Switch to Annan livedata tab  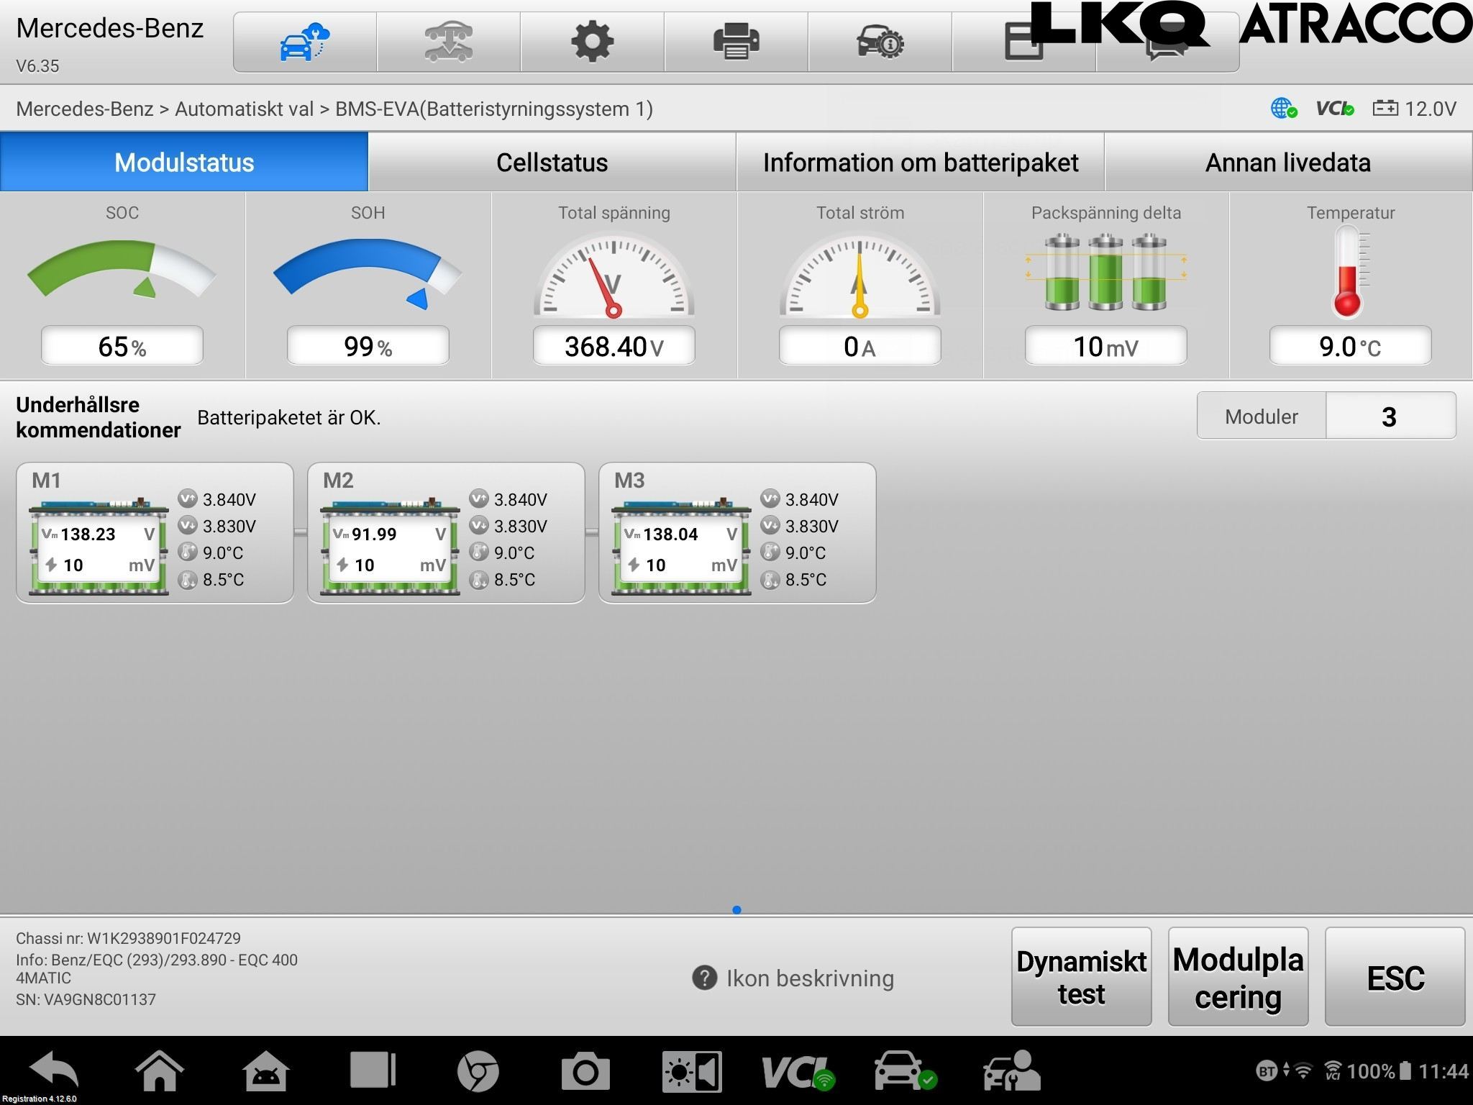(1288, 162)
